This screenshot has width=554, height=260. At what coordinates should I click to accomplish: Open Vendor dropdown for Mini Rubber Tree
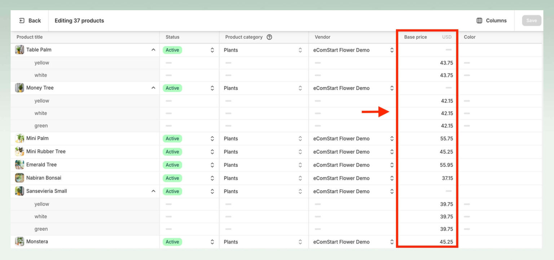pyautogui.click(x=392, y=152)
